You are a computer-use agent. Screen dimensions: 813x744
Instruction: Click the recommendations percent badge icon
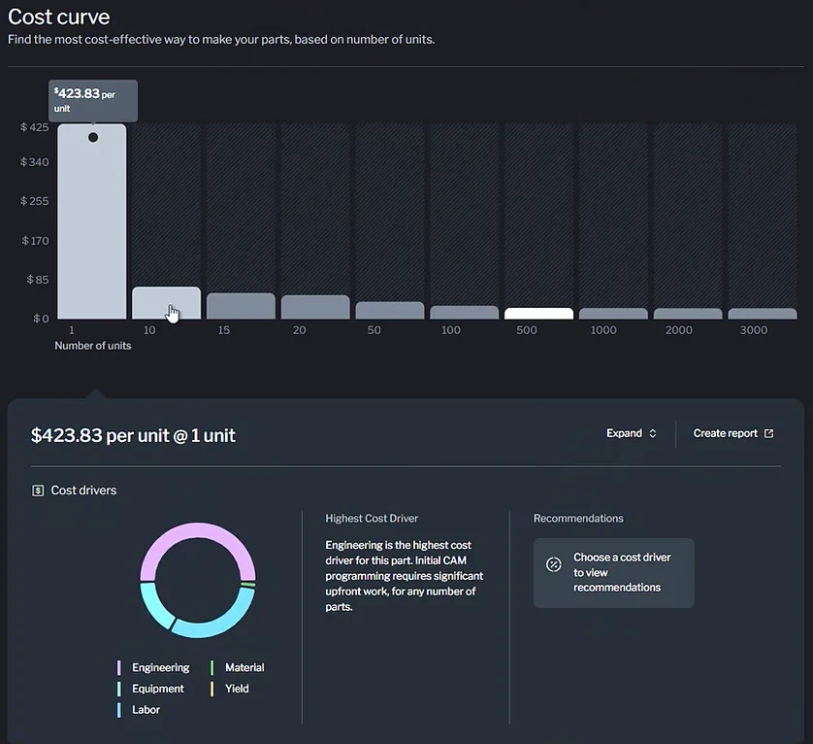554,564
